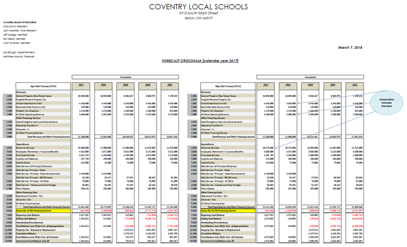
Task: Click the May 2017 Forecast table header
Action: (228, 87)
